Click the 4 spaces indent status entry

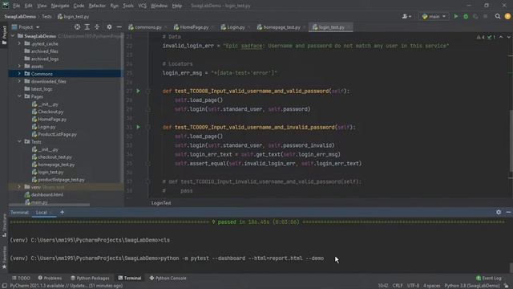tap(431, 286)
